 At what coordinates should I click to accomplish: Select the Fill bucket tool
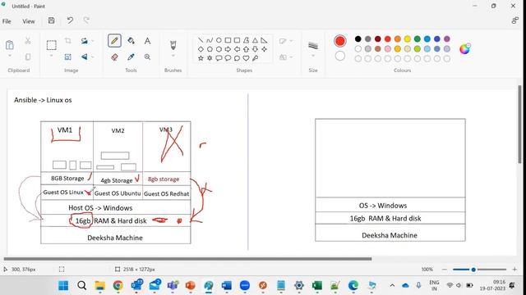coord(131,41)
